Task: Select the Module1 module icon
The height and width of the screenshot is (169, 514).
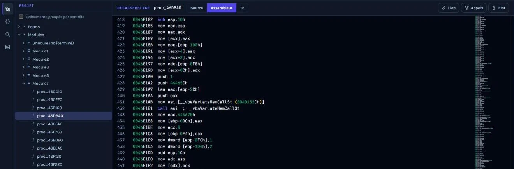Action: click(x=29, y=51)
